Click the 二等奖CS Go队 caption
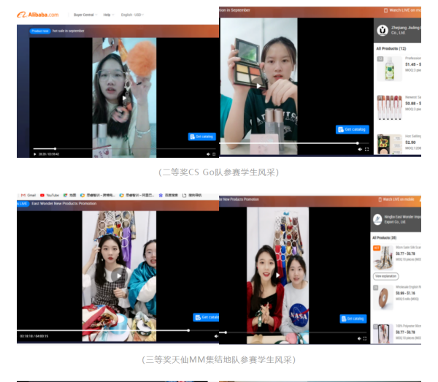 219,172
